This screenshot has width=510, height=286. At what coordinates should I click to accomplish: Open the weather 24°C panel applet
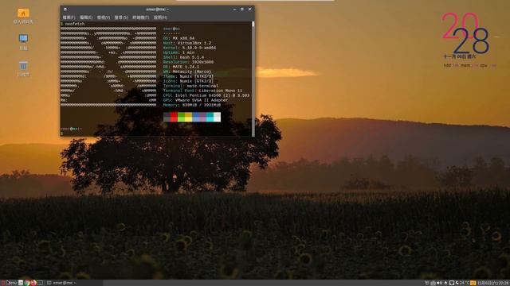(x=462, y=283)
